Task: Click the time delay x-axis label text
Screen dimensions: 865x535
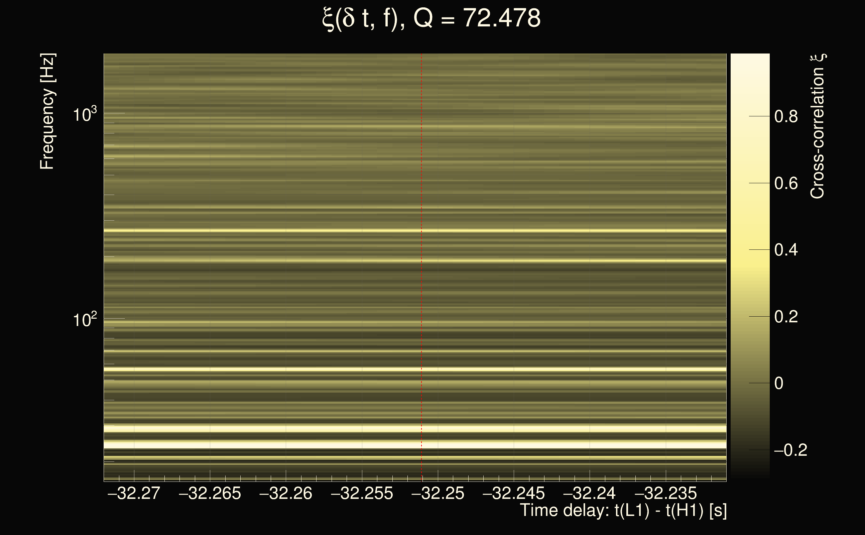Action: click(x=623, y=511)
